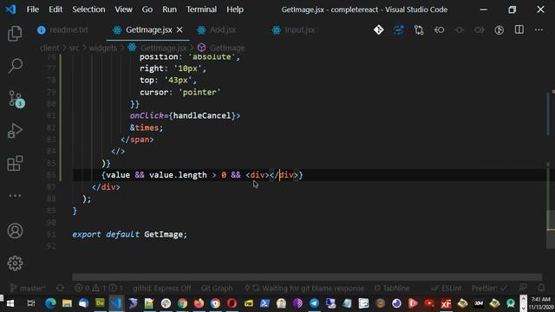Open errors and warnings count in status bar

pos(99,289)
